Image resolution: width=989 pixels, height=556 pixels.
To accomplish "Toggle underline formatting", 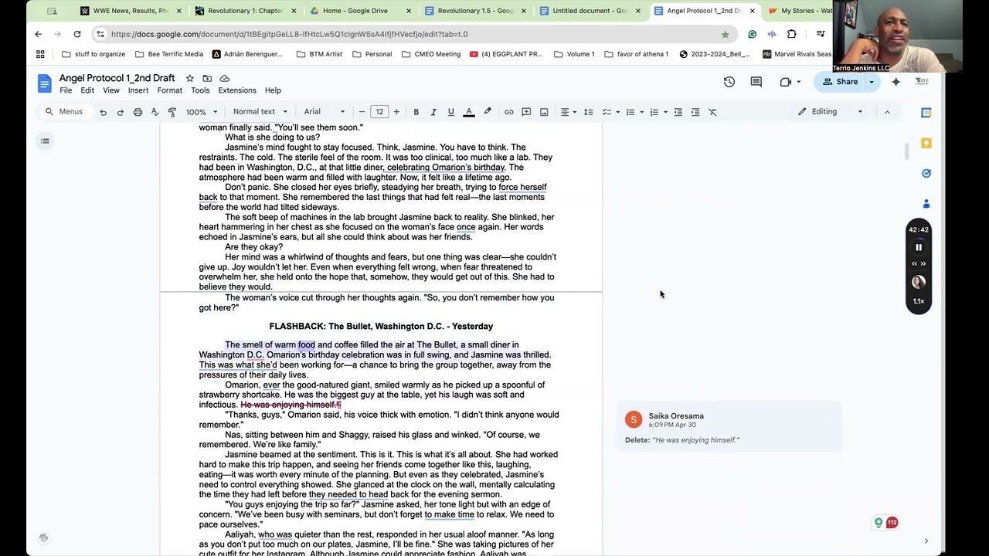I will (x=450, y=112).
